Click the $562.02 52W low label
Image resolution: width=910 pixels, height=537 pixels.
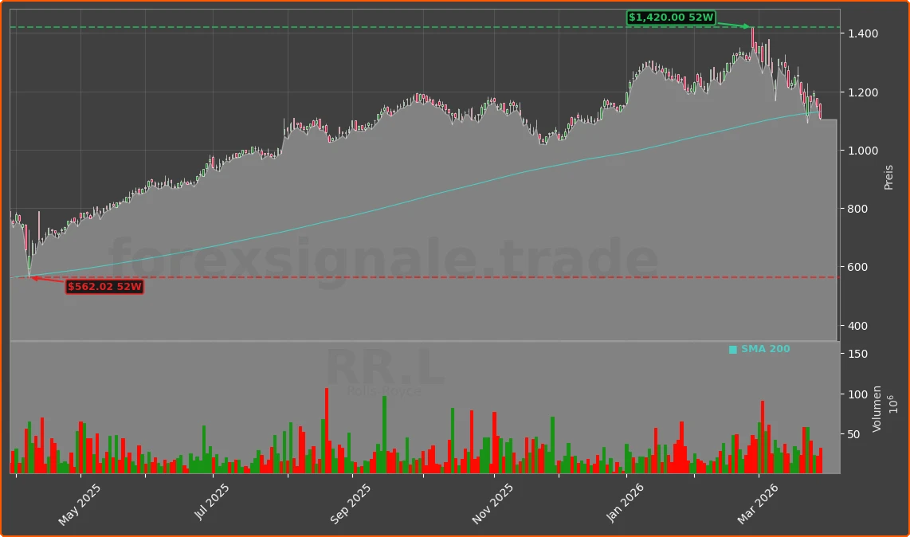[x=104, y=286]
